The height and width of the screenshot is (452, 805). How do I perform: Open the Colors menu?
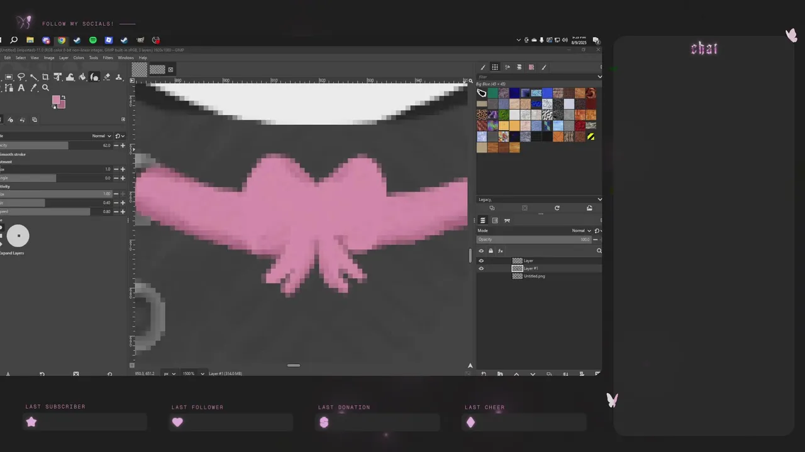click(79, 58)
